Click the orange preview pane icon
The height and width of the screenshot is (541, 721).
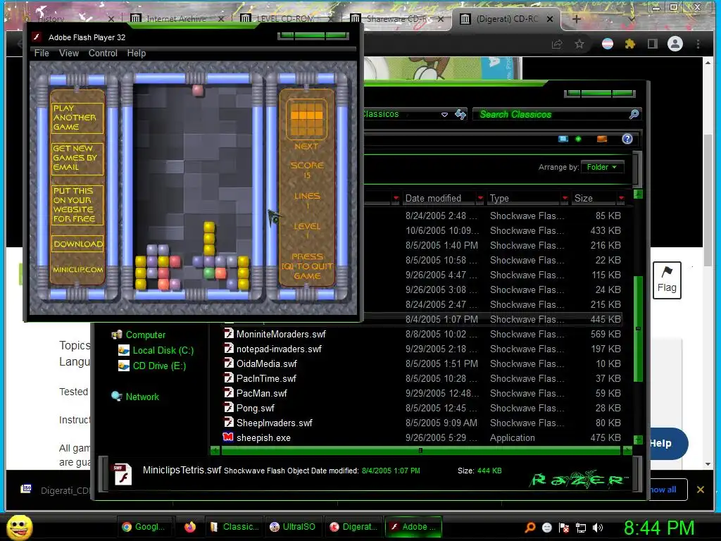(x=601, y=139)
